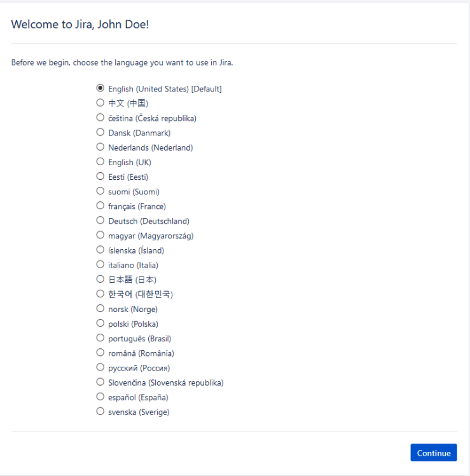This screenshot has width=470, height=476.
Task: Pick suomi (Suomi) radio option
Action: (x=100, y=191)
